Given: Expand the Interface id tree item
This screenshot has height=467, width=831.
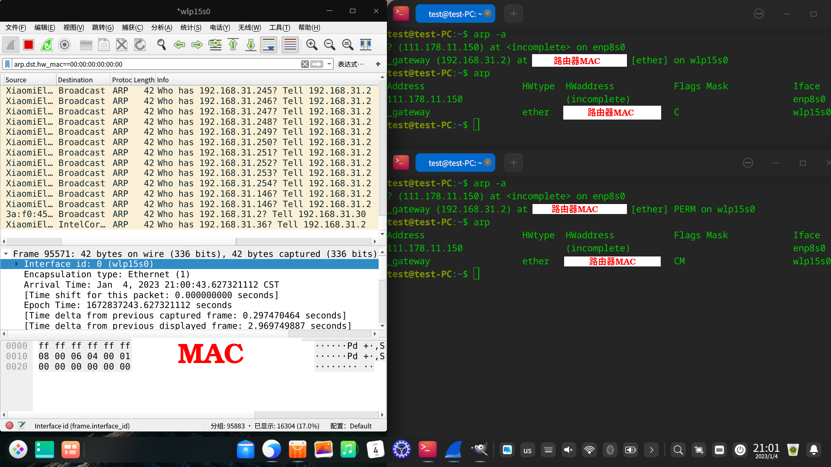Looking at the screenshot, I should coord(16,264).
